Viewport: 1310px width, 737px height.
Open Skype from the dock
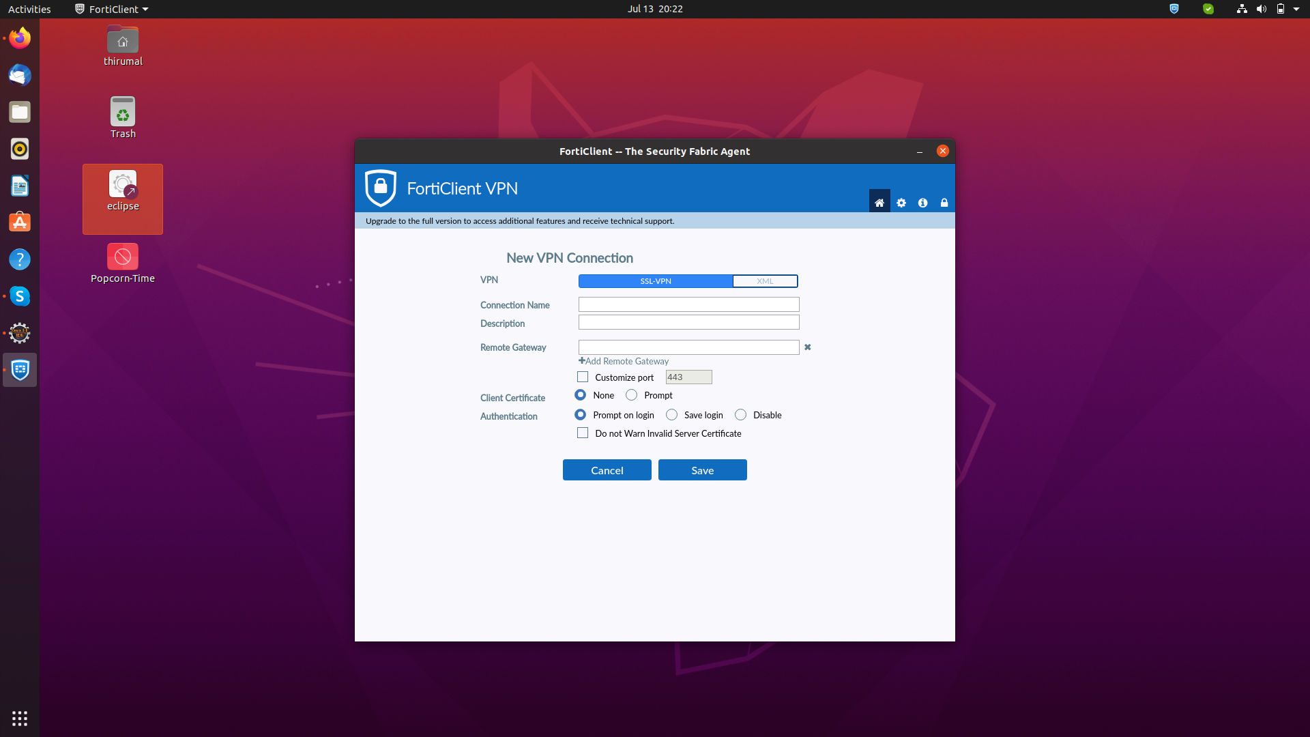click(x=20, y=296)
